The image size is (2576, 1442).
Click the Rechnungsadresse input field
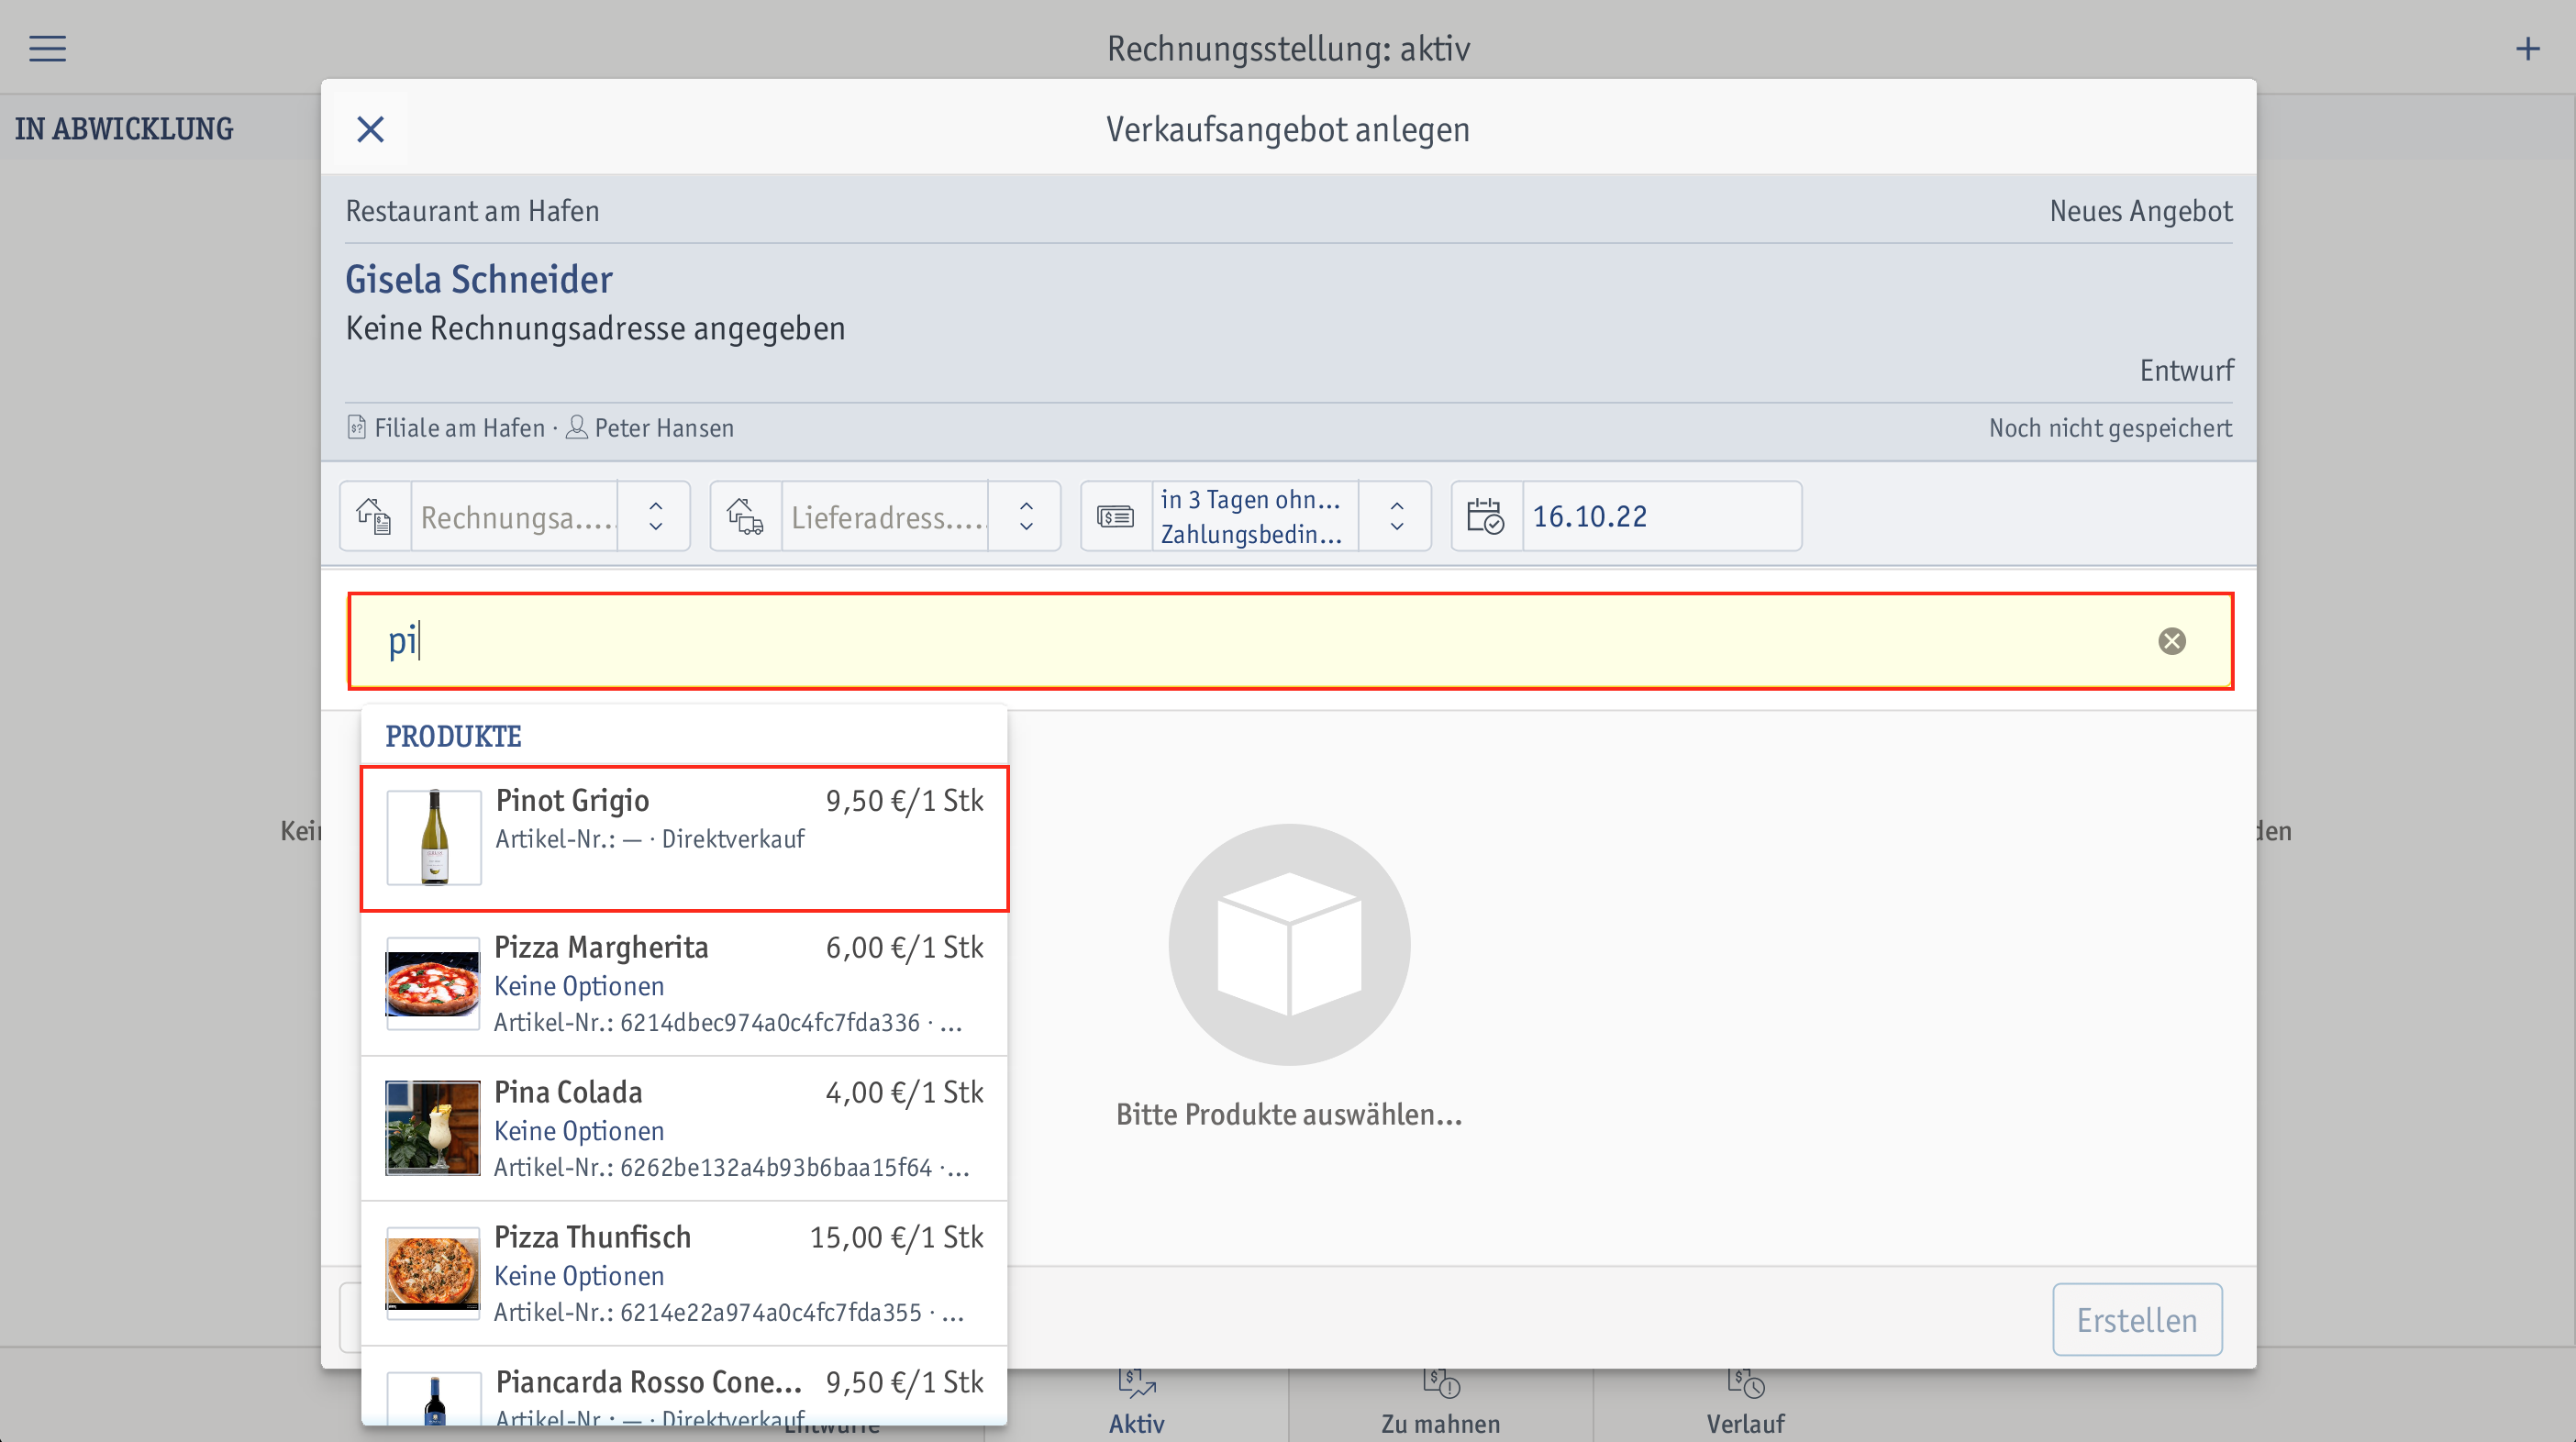[515, 516]
